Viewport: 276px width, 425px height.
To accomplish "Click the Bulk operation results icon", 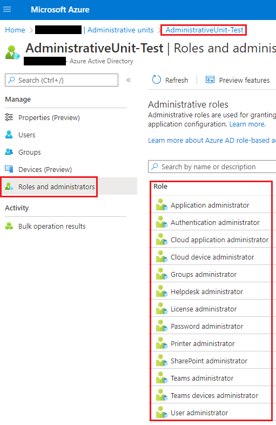I will click(x=9, y=226).
